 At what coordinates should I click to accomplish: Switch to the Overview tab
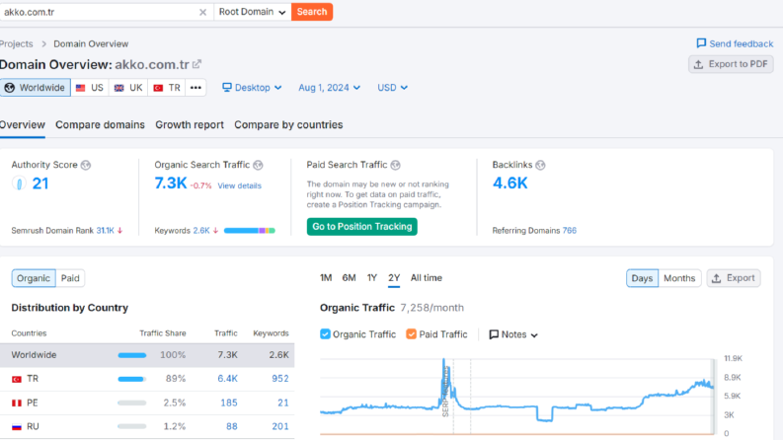[22, 124]
